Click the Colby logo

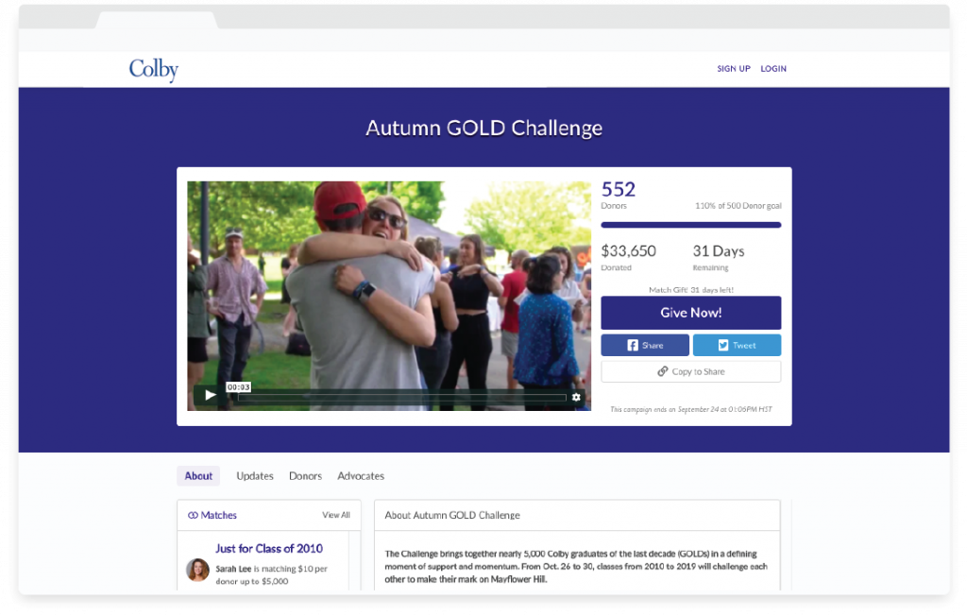(x=154, y=70)
